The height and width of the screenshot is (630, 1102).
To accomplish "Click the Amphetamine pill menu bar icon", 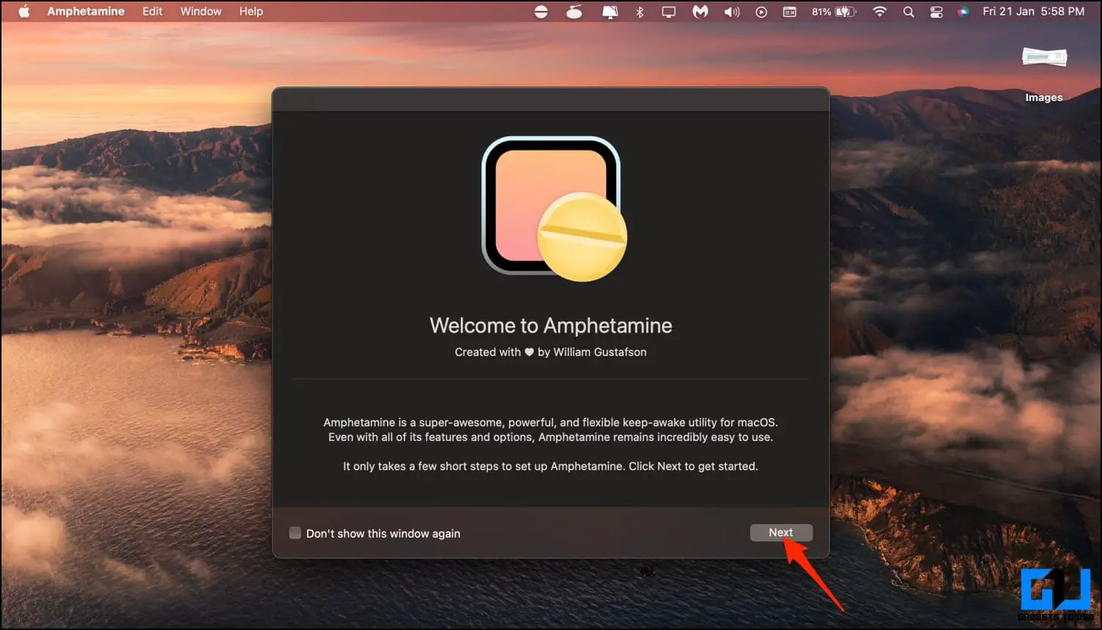I will pyautogui.click(x=541, y=12).
